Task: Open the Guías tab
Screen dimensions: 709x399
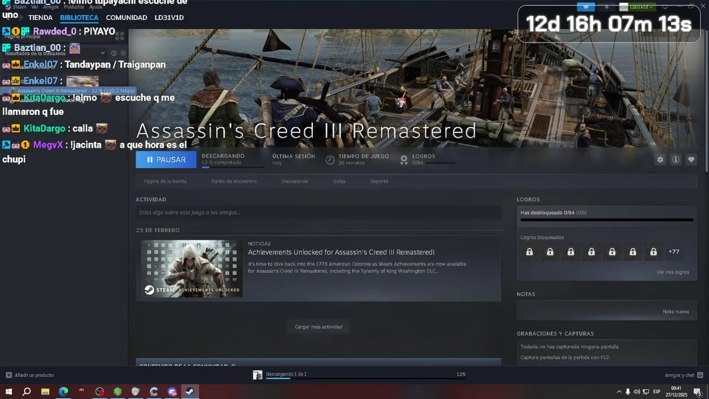Action: (339, 181)
